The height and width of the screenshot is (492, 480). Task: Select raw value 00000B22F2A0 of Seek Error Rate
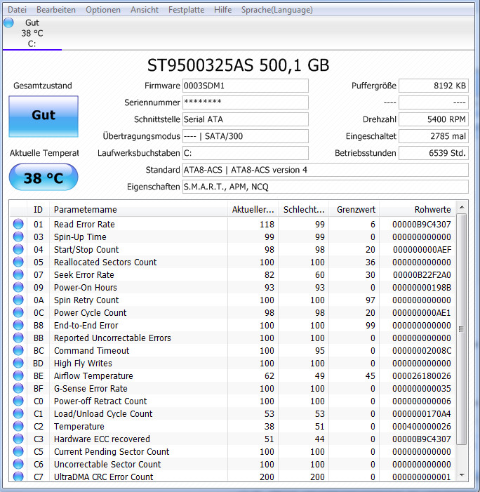422,275
